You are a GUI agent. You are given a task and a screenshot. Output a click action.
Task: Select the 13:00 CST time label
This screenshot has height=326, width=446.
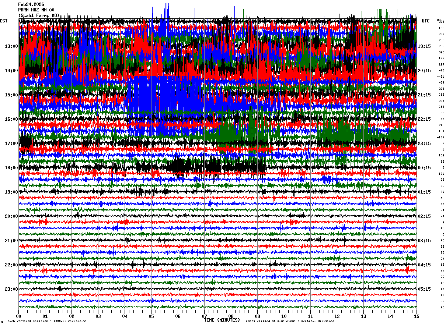click(11, 46)
